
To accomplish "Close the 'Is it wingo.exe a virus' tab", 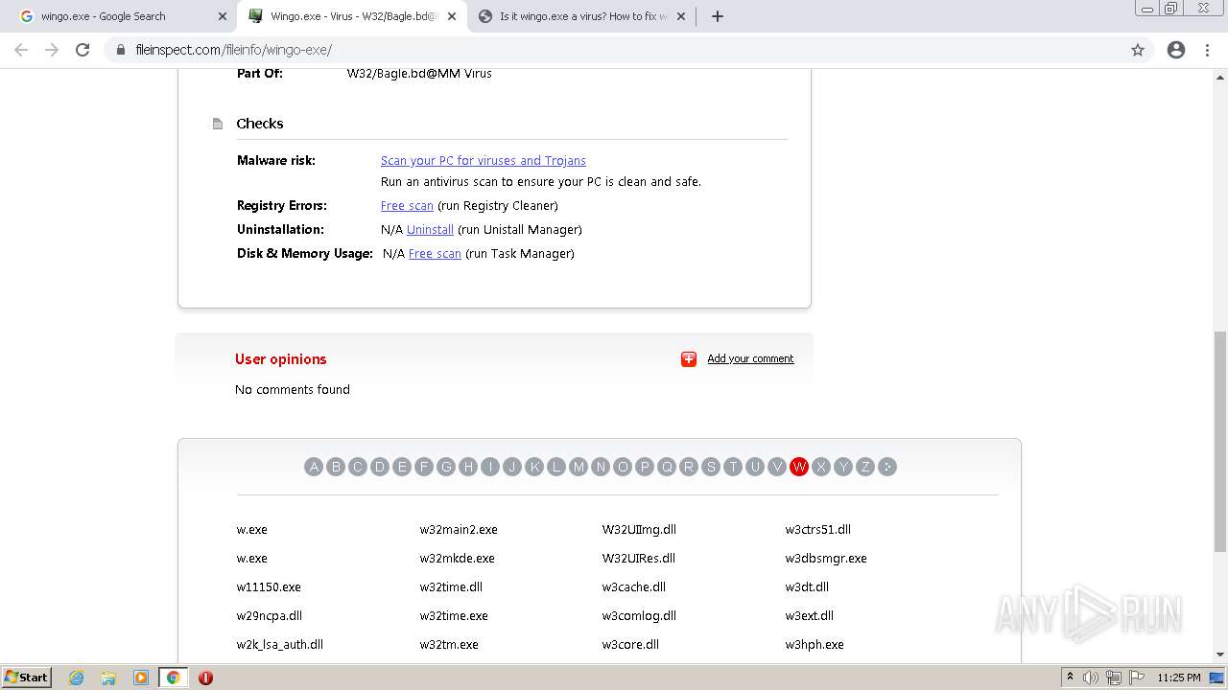I will 681,16.
